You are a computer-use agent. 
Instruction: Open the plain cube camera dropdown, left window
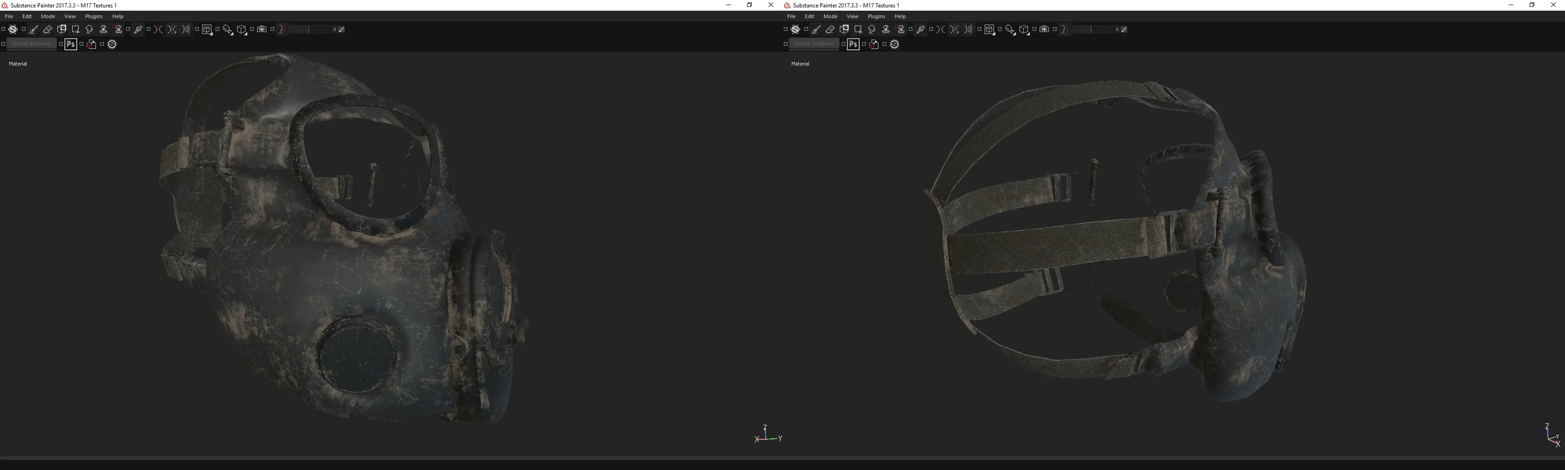click(242, 30)
